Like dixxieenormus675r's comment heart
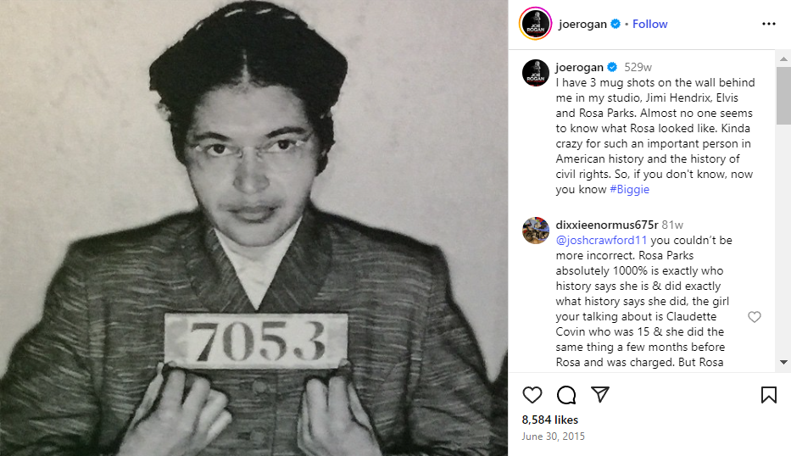Viewport: 791px width, 456px height. [x=755, y=317]
